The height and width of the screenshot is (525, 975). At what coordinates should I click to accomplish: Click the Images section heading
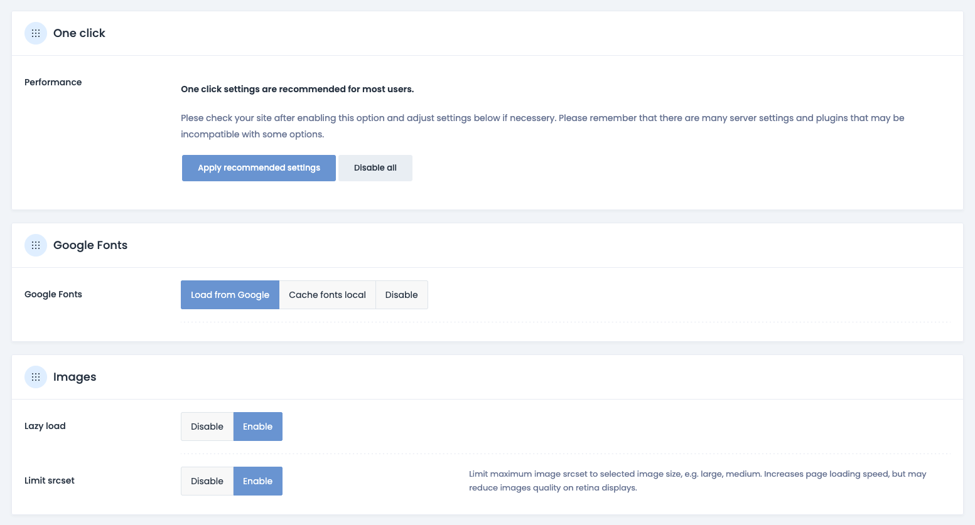pyautogui.click(x=75, y=377)
